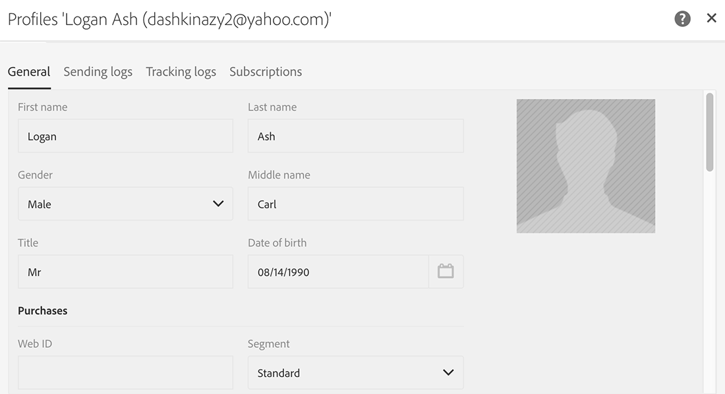This screenshot has height=394, width=725.
Task: Expand the Segment dropdown chevron
Action: click(448, 373)
